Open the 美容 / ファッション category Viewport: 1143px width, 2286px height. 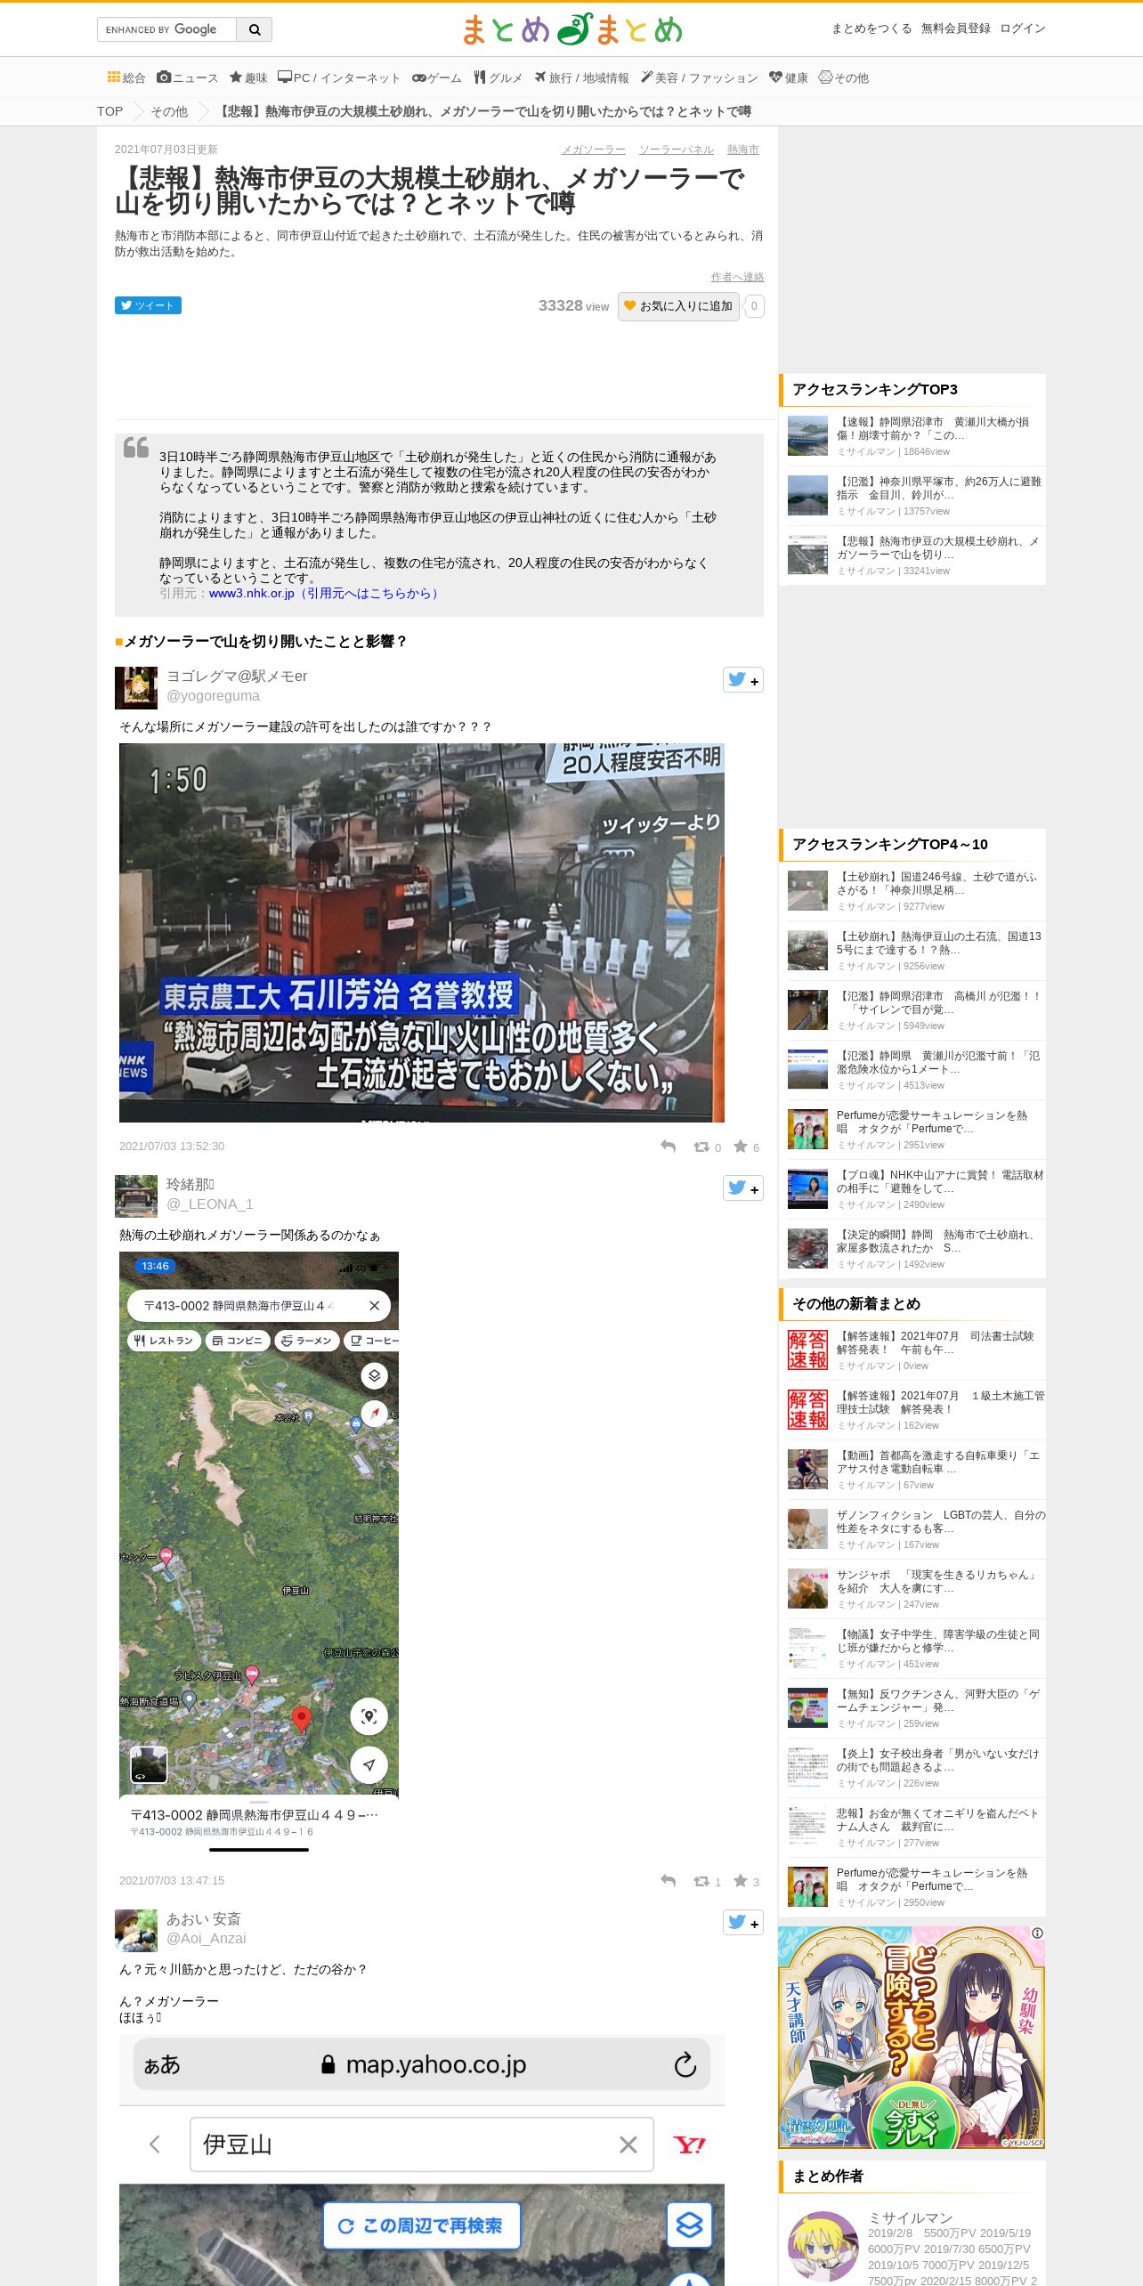(x=699, y=77)
